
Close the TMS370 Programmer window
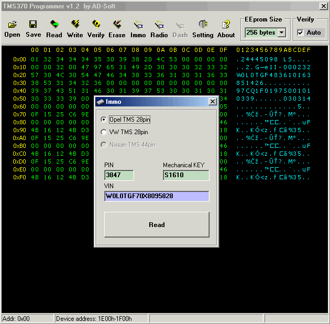pyautogui.click(x=323, y=6)
